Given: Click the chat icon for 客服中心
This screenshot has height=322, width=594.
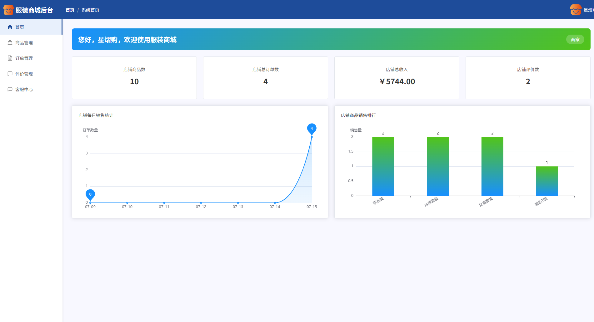Looking at the screenshot, I should [x=10, y=90].
